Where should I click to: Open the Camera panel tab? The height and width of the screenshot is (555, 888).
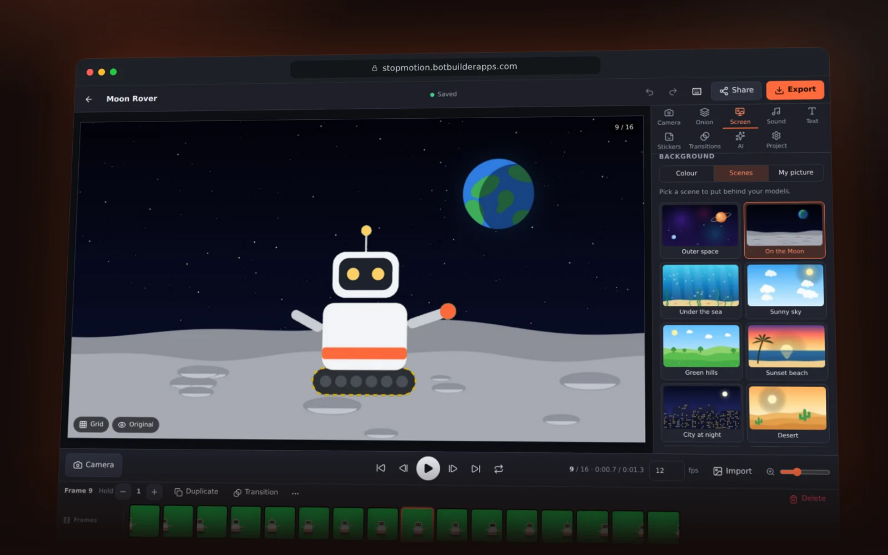(x=669, y=117)
